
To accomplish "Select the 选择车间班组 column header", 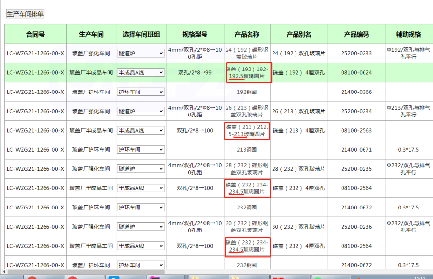I will coord(141,34).
